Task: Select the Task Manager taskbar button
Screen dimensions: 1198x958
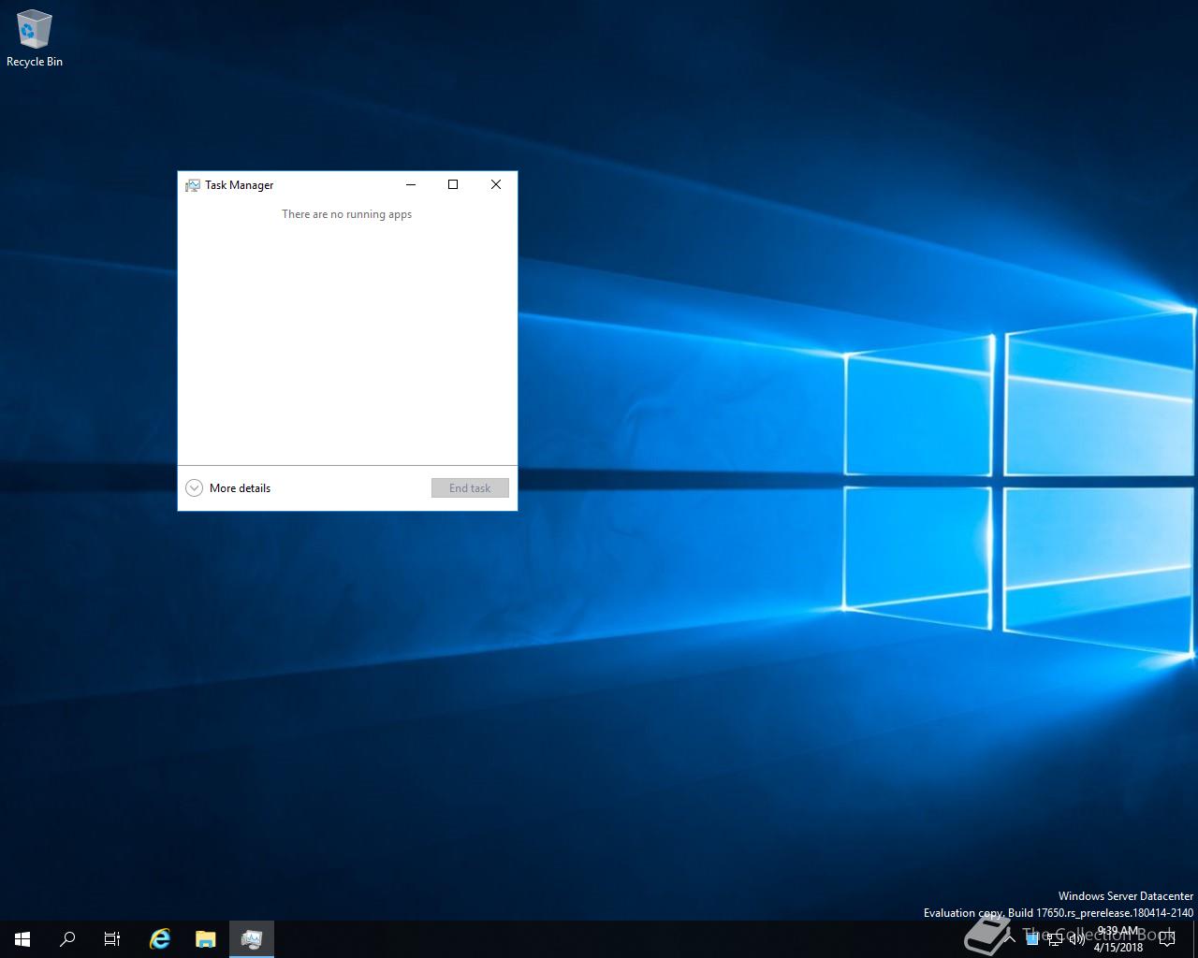Action: (251, 939)
